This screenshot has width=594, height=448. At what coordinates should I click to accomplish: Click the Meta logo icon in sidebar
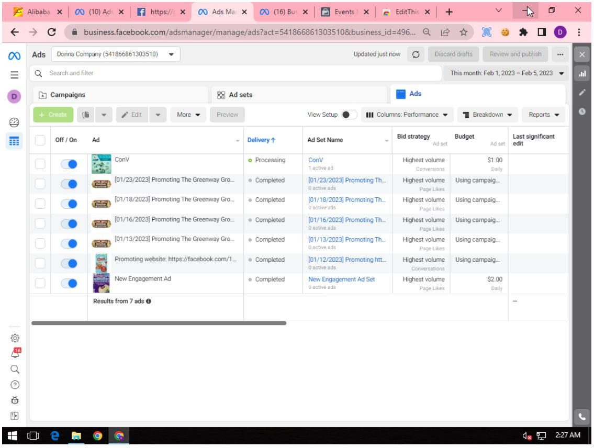point(15,56)
